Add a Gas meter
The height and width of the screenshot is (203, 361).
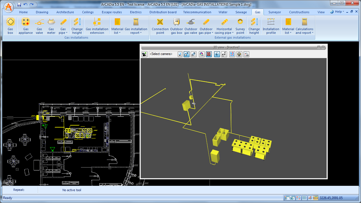[51, 26]
